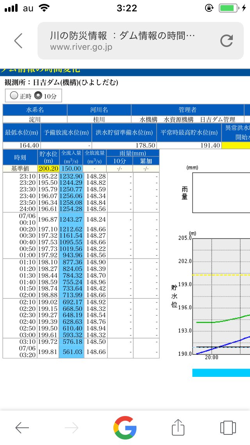Tap the rotation lock status icon
This screenshot has height=445, width=250.
pos(209,8)
